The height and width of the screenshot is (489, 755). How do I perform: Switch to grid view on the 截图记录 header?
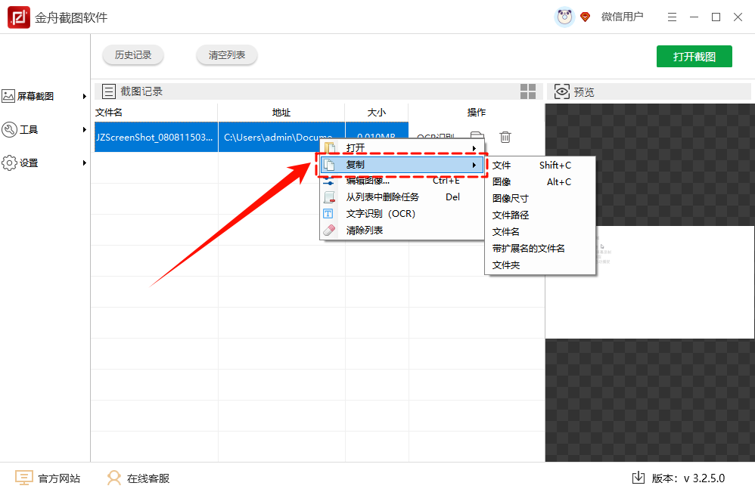tap(528, 91)
